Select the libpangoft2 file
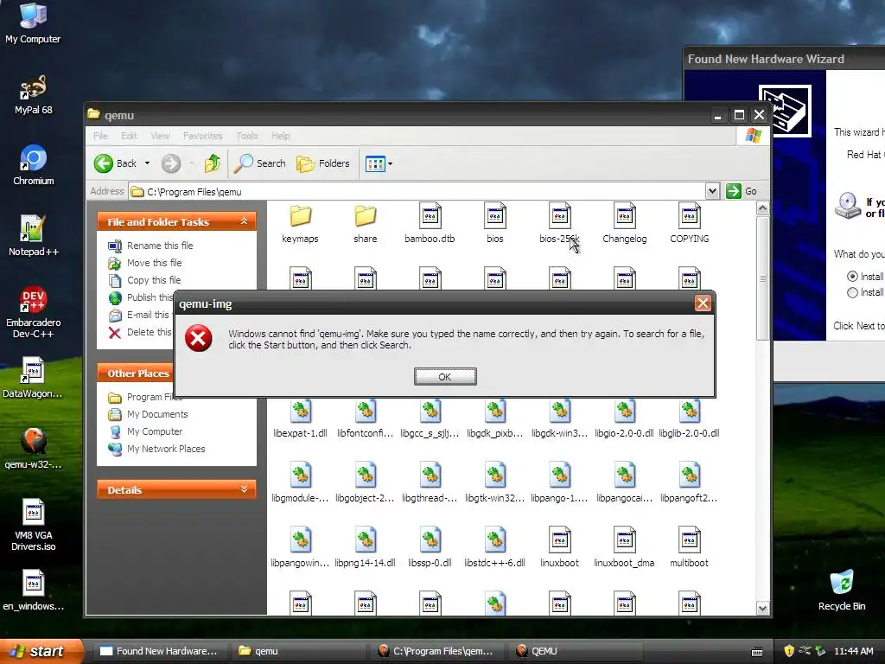The height and width of the screenshot is (664, 885). pos(689,483)
